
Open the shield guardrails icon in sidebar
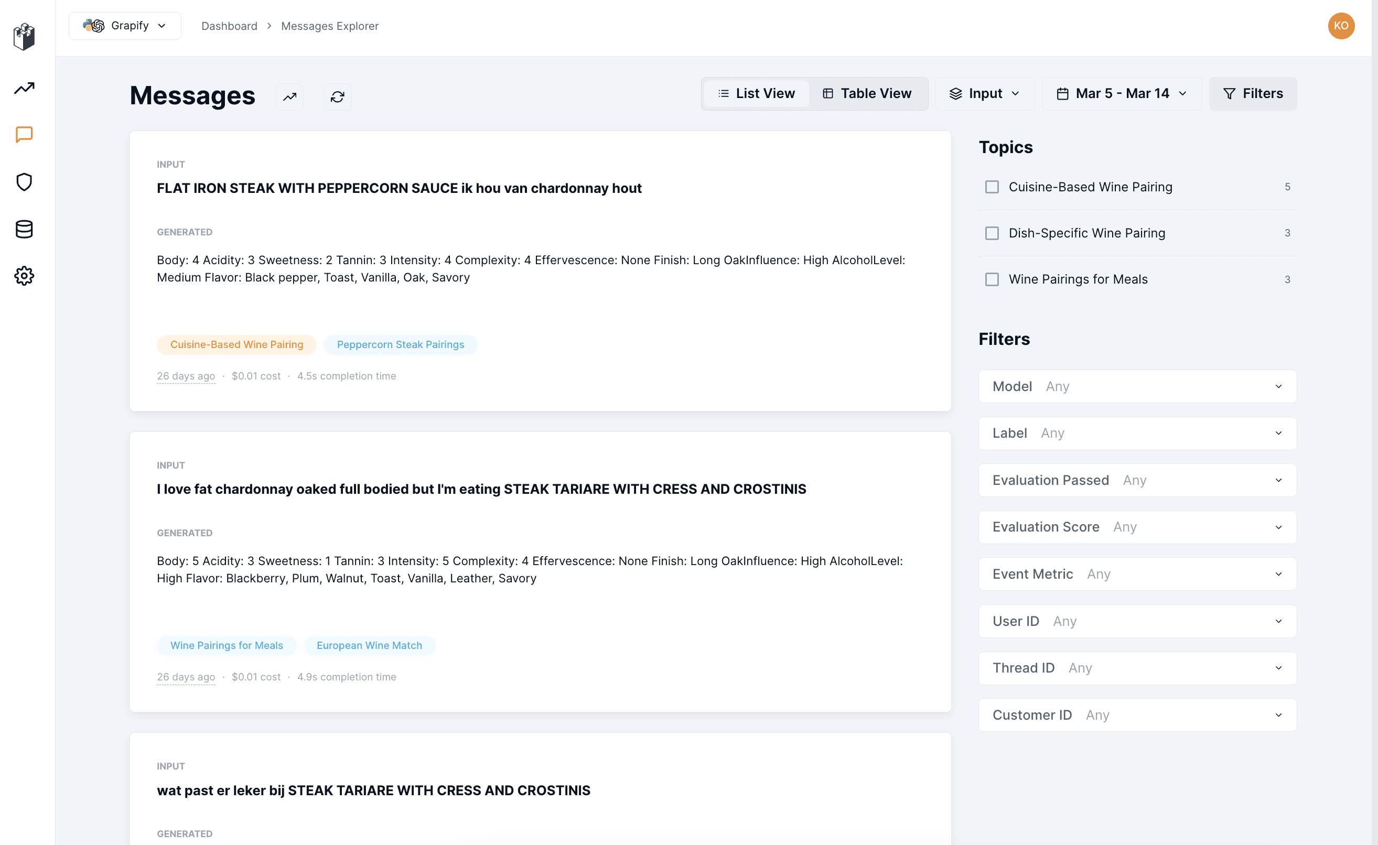tap(24, 182)
